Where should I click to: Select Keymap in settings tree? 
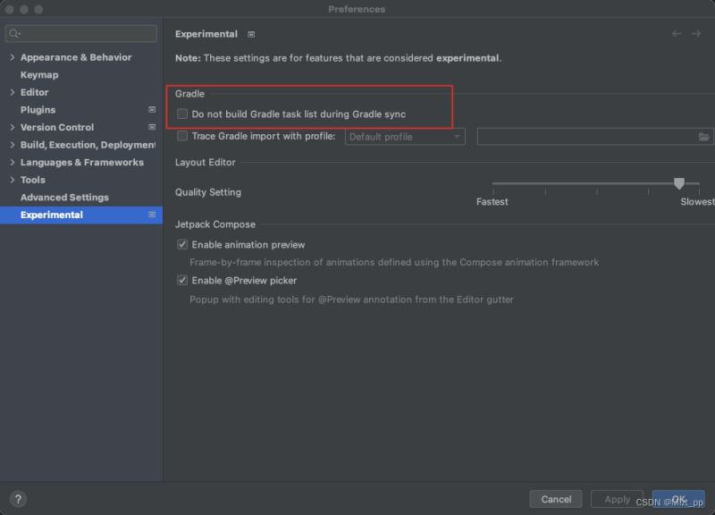[x=39, y=75]
